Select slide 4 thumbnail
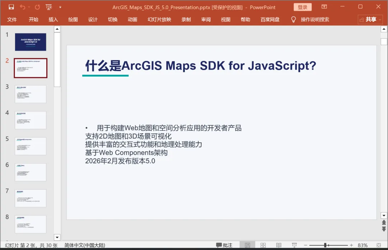 tap(31, 120)
